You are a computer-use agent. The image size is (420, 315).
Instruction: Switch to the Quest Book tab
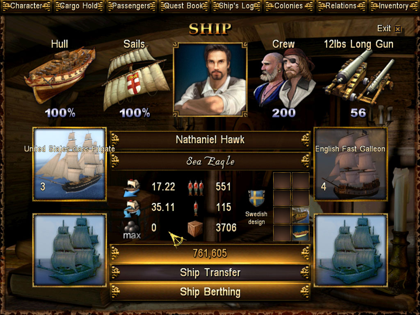click(184, 6)
